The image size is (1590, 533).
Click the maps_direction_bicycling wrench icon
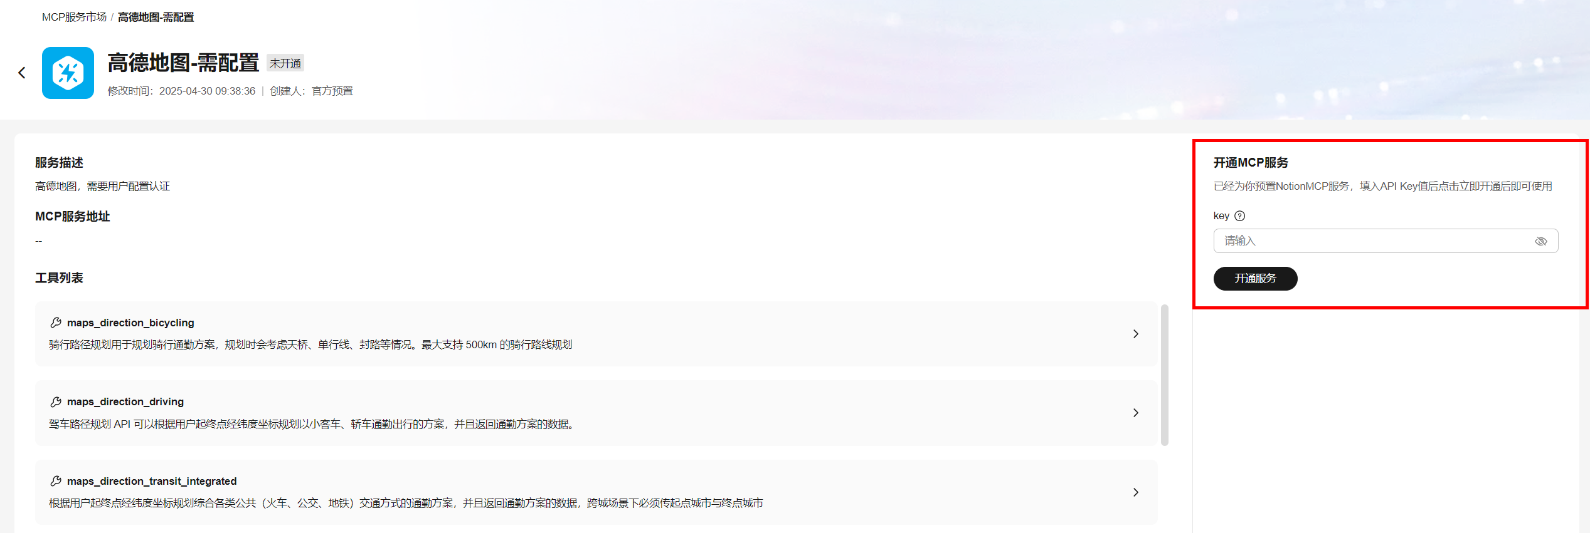point(56,323)
